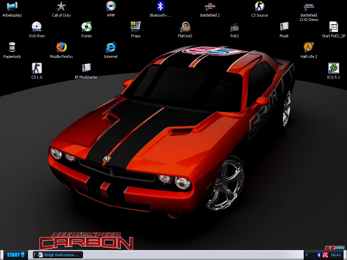
Task: Open CS Source game icon
Action: pyautogui.click(x=259, y=6)
